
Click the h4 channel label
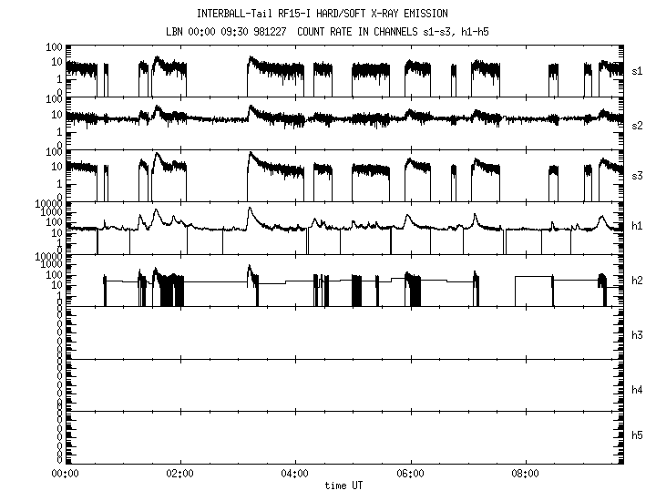pos(638,390)
